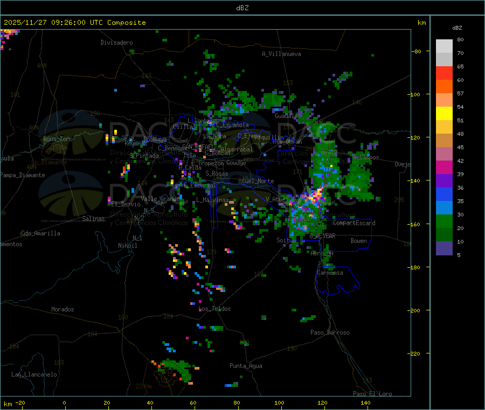485x410 pixels.
Task: Click the 'Cda_Amarilla' map label
Action: tap(40, 233)
